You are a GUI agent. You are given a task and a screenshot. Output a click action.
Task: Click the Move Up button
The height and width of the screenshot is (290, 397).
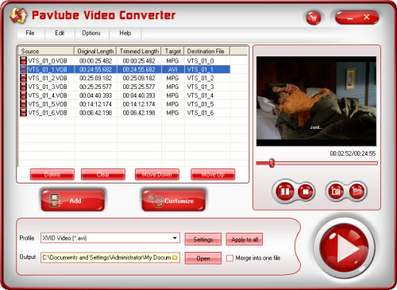point(213,175)
